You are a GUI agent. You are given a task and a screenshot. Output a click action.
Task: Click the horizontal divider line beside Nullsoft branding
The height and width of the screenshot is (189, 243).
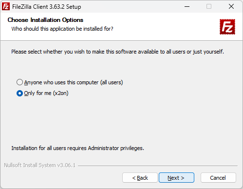[x=158, y=166]
